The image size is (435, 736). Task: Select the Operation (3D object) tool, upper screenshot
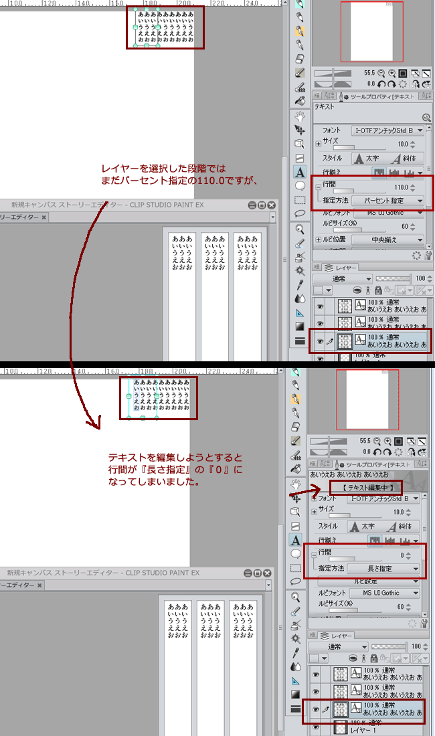pos(300,144)
